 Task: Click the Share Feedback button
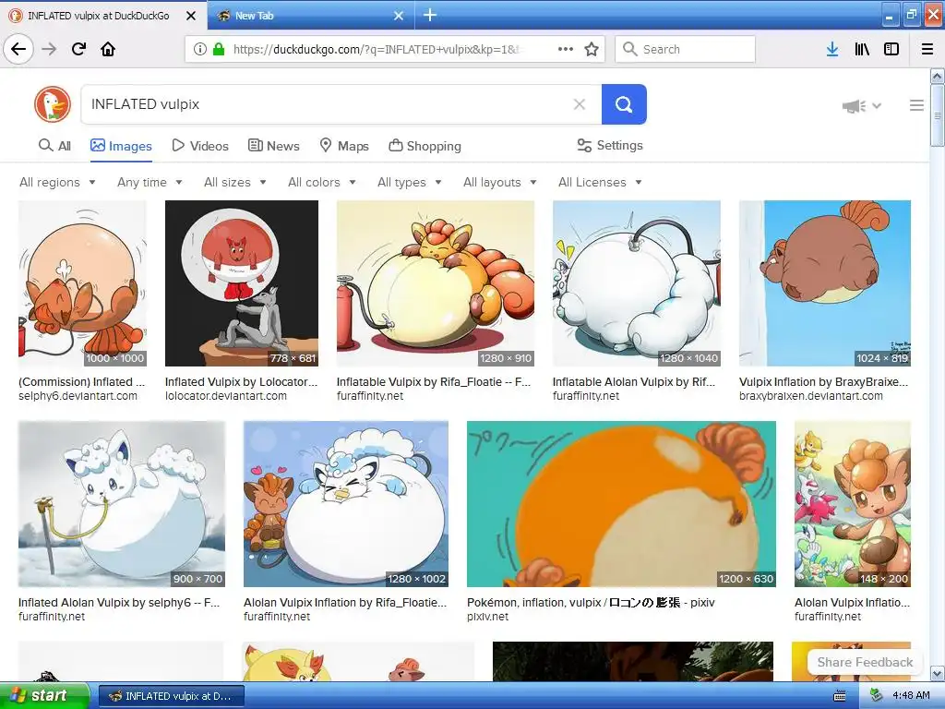[x=865, y=662]
